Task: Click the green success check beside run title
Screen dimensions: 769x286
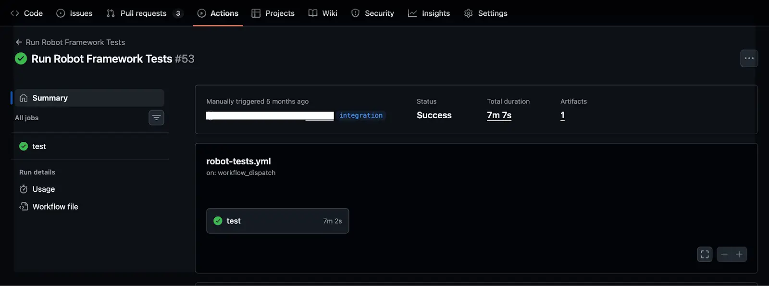Action: [x=21, y=59]
